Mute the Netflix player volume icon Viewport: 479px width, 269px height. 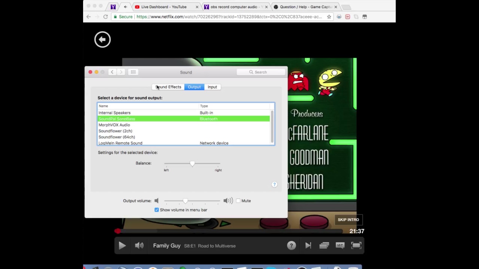click(x=139, y=245)
